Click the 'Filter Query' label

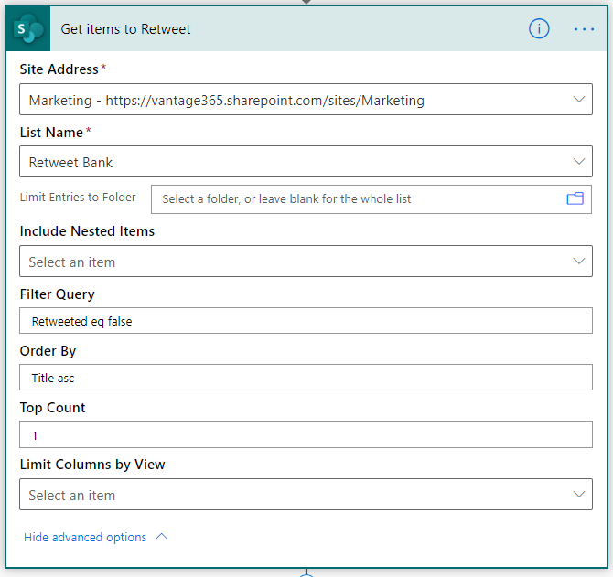click(57, 294)
